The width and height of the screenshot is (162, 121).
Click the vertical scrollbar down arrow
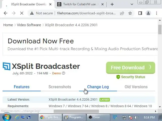coord(160,107)
